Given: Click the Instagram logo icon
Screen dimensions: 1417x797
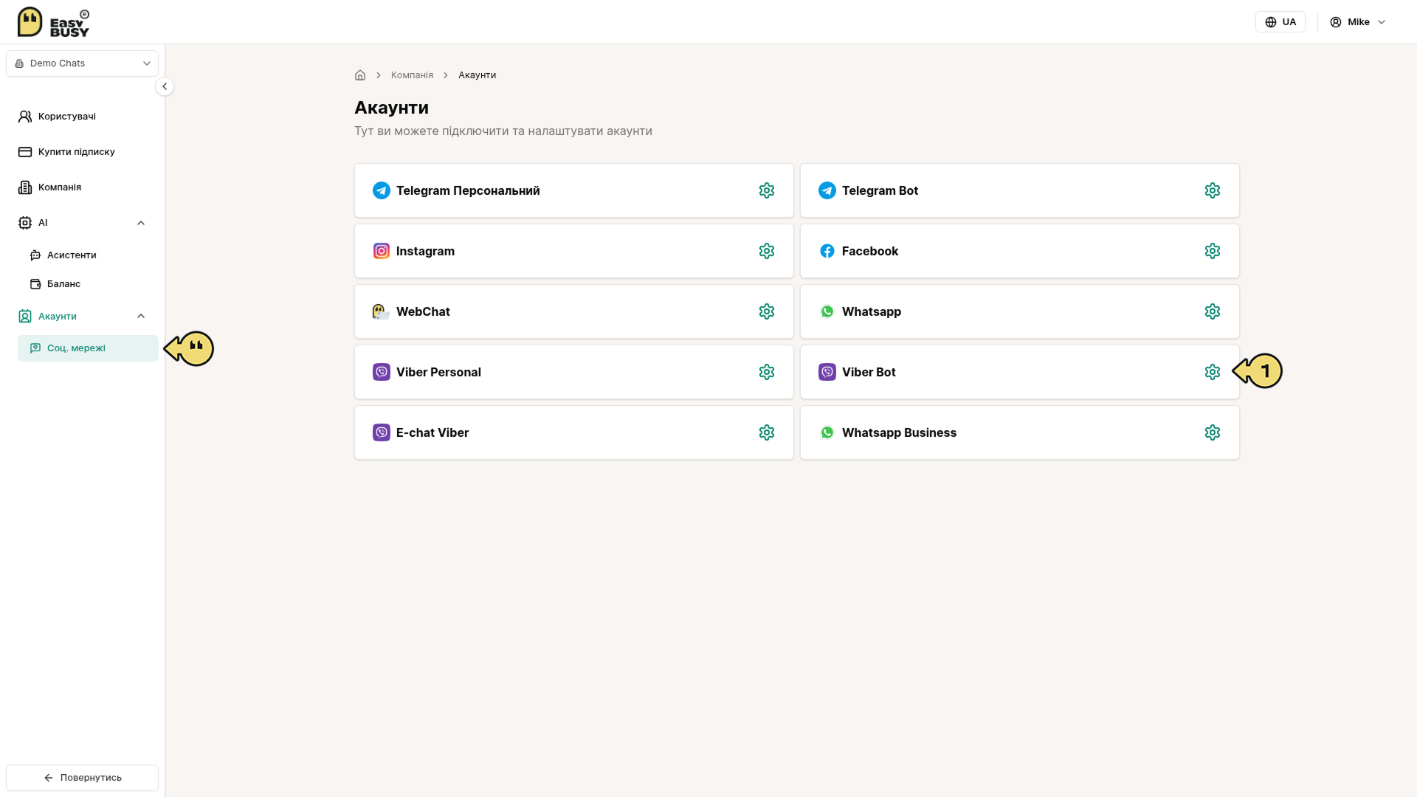Looking at the screenshot, I should pyautogui.click(x=382, y=251).
